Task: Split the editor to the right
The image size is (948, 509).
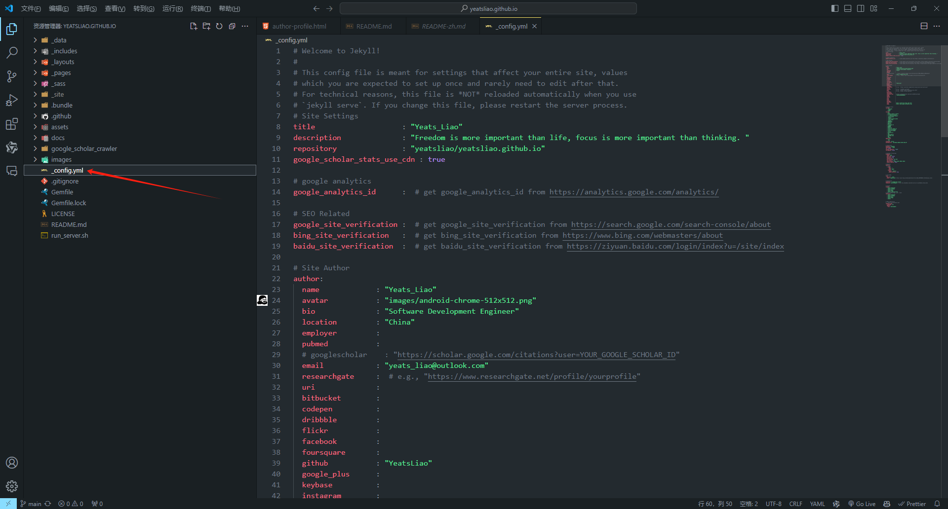Action: tap(924, 26)
